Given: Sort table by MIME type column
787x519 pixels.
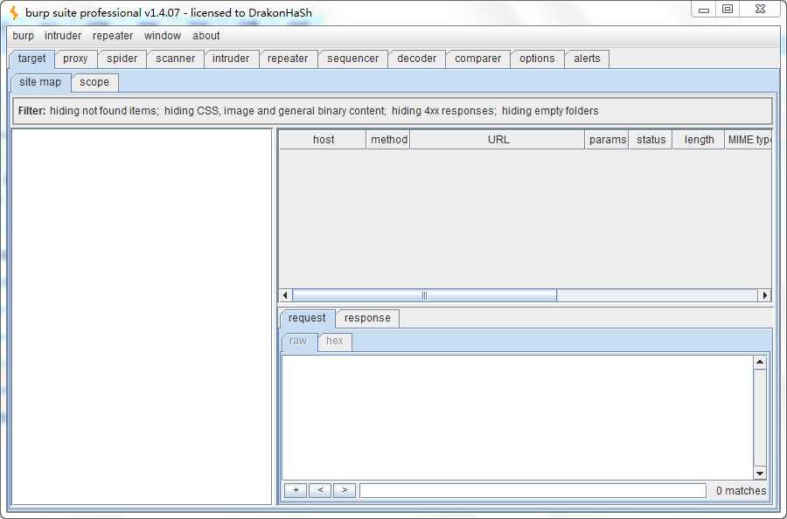Looking at the screenshot, I should 749,140.
